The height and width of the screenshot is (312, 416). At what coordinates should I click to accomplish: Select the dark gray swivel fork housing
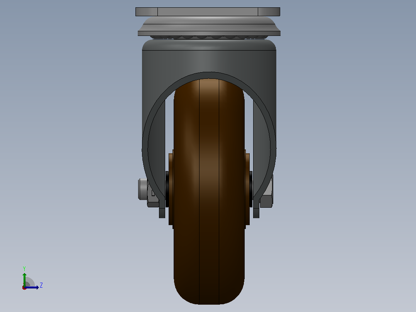[209, 61]
